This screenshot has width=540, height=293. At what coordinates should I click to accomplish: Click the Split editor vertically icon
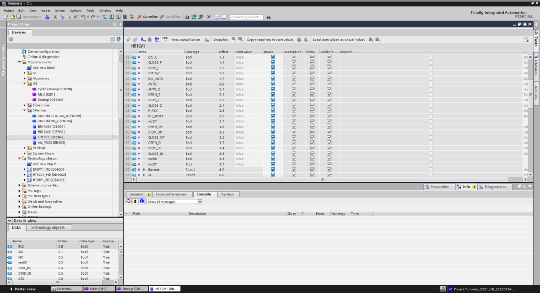[x=224, y=17]
